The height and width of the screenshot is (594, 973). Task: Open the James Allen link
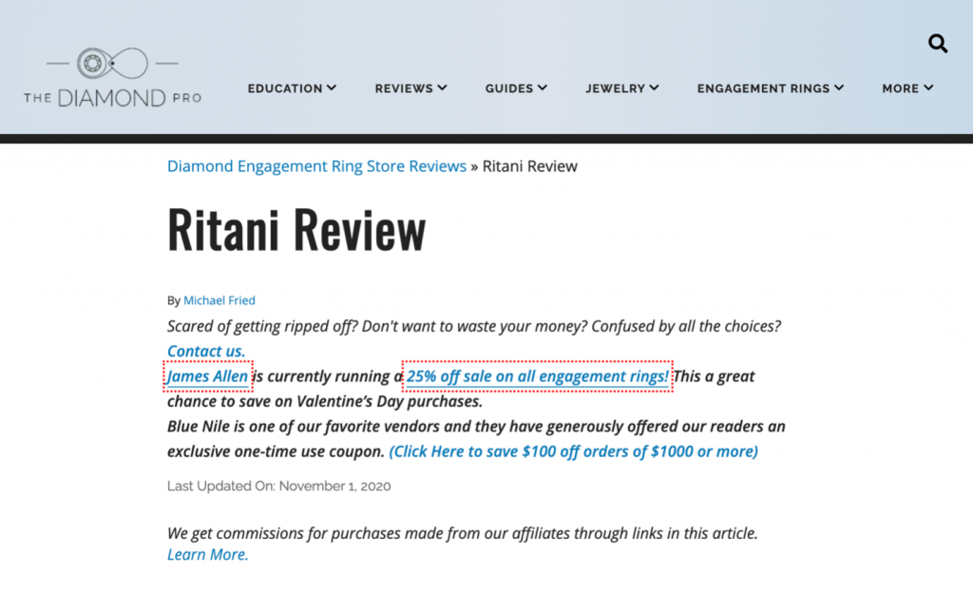point(208,376)
